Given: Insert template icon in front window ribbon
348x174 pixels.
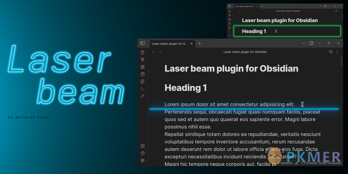Looking at the screenshot, I should tap(142, 81).
